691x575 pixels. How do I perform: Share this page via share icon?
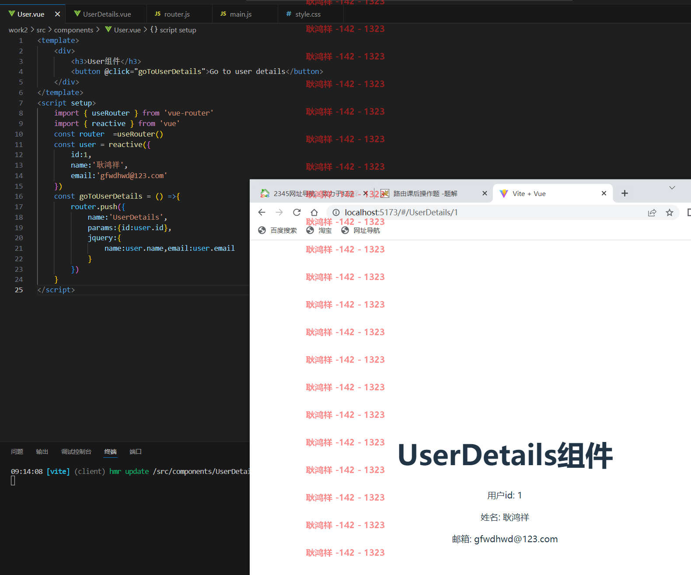click(652, 212)
